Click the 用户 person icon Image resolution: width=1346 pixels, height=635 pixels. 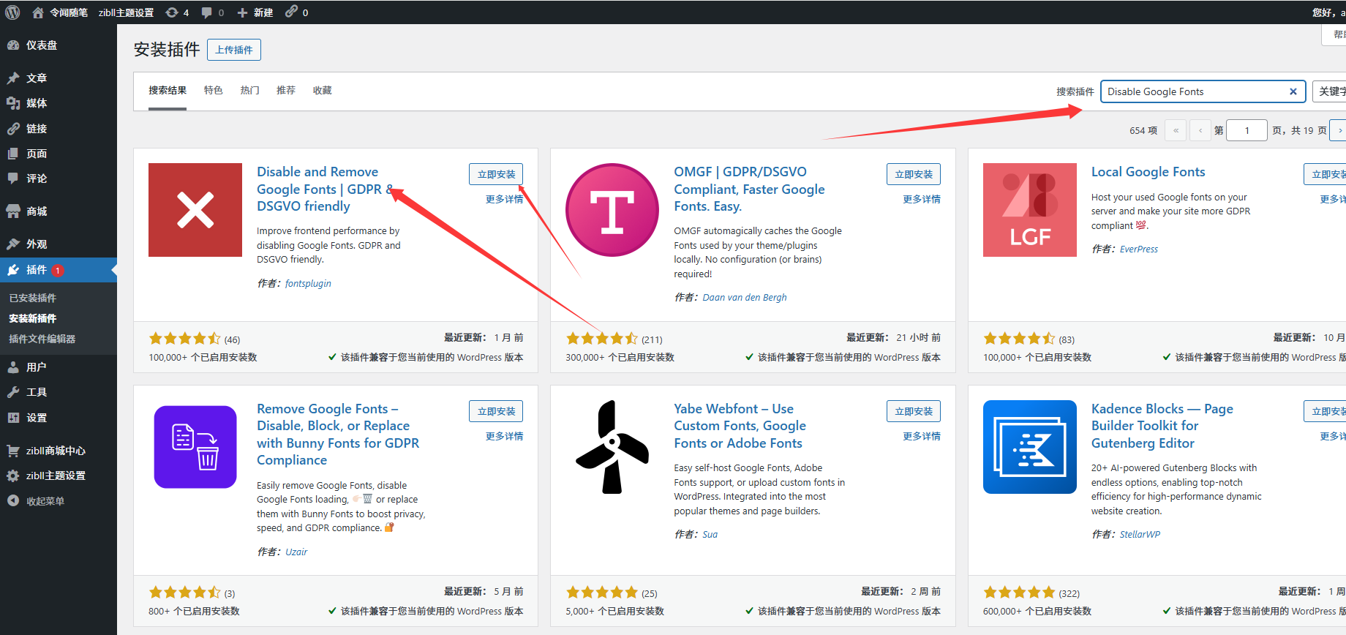(13, 367)
